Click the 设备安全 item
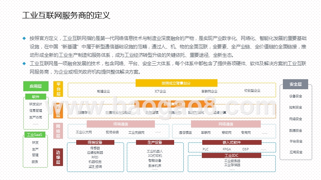 point(296,96)
